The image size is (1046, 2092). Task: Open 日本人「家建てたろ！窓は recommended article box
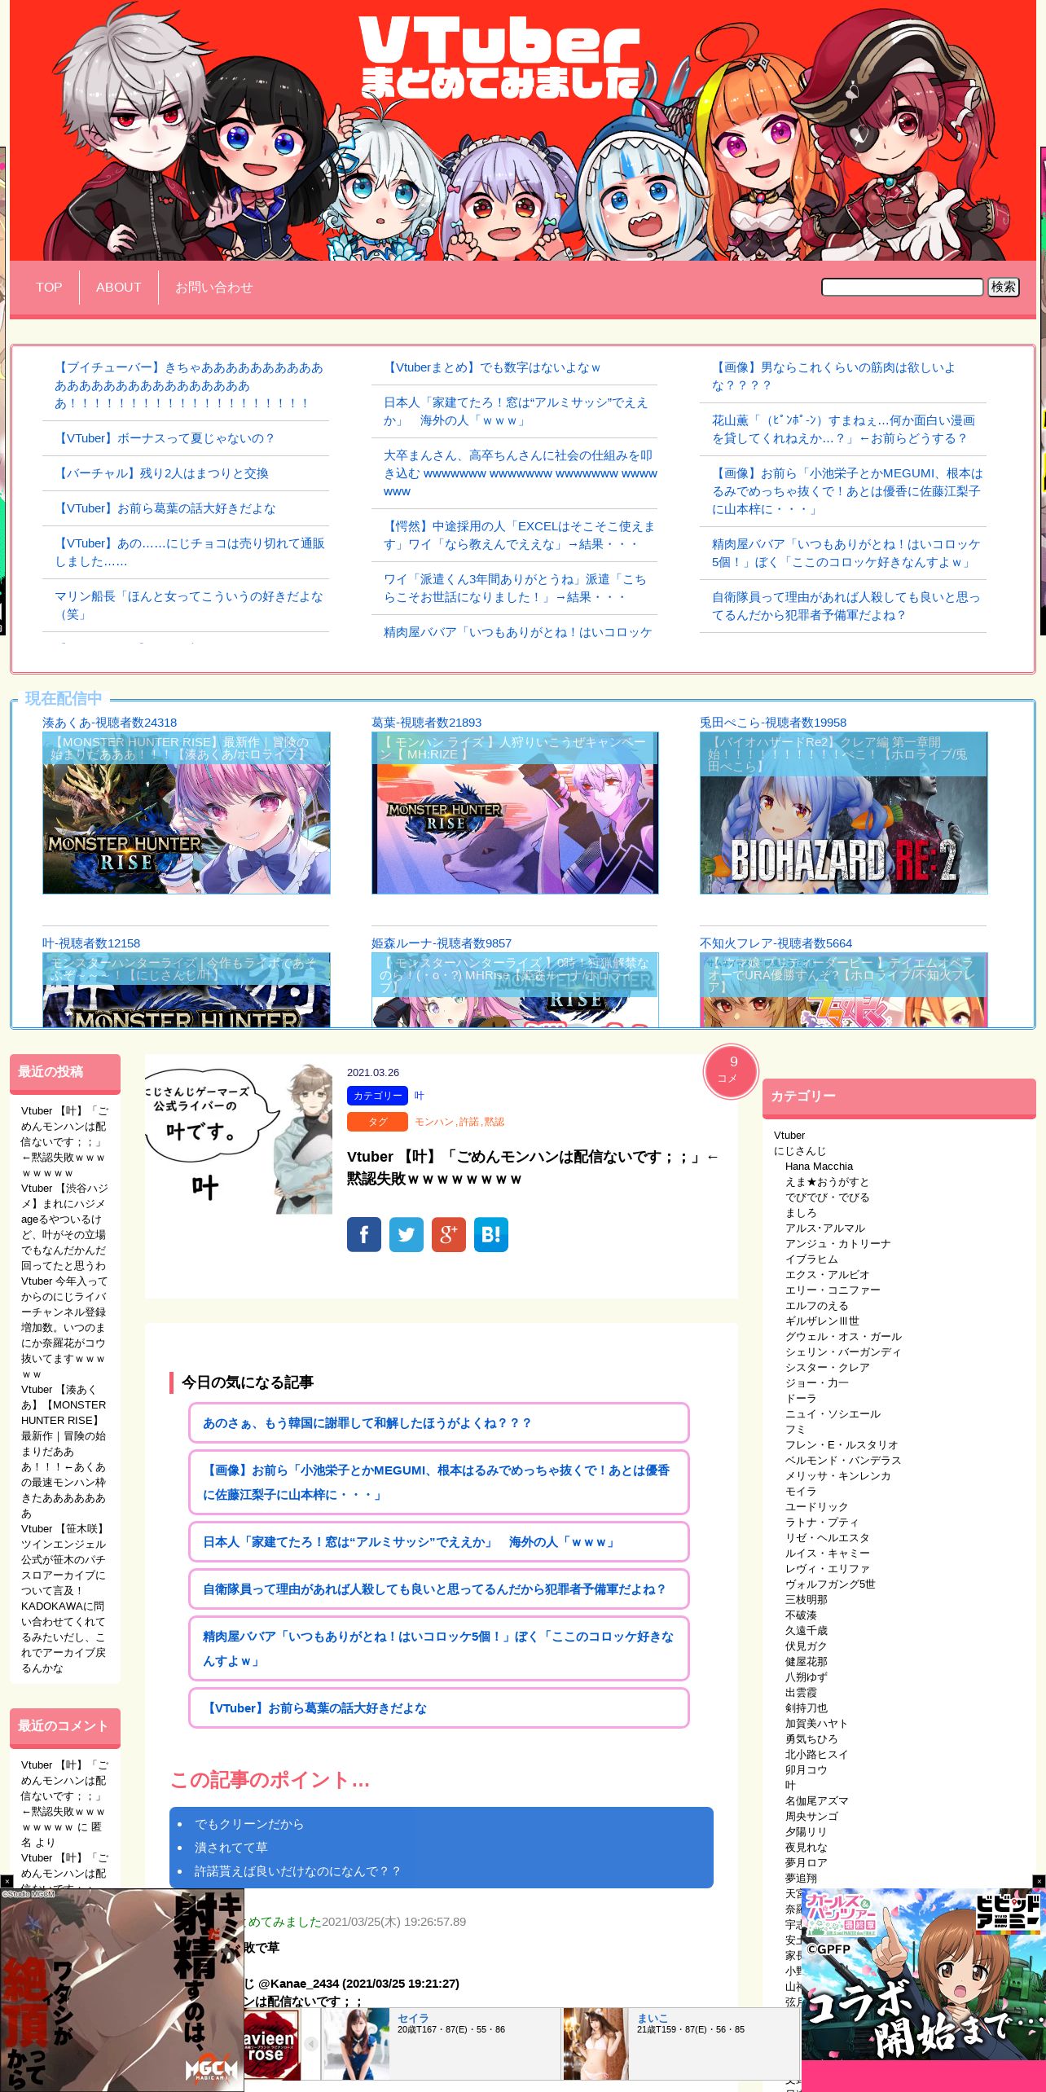pyautogui.click(x=439, y=1541)
